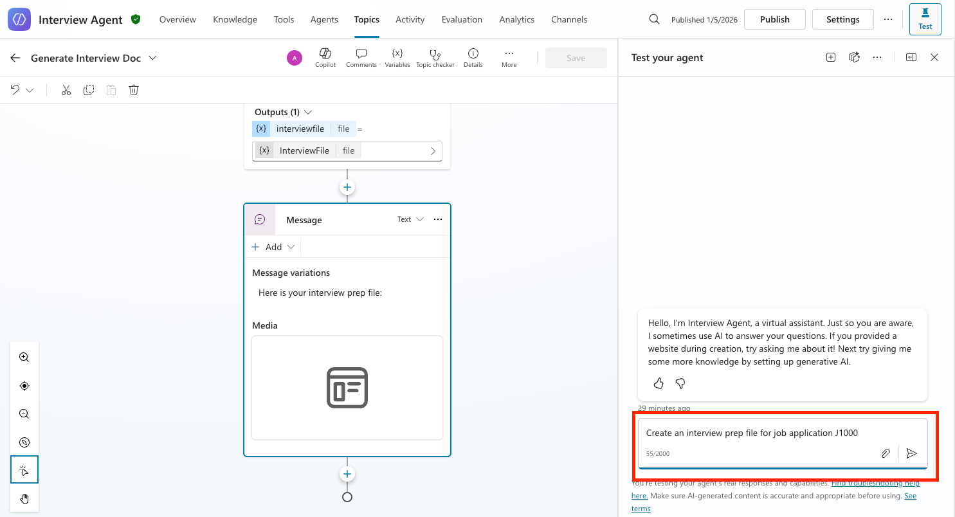The image size is (955, 517).
Task: Zoom in on the canvas
Action: click(24, 358)
